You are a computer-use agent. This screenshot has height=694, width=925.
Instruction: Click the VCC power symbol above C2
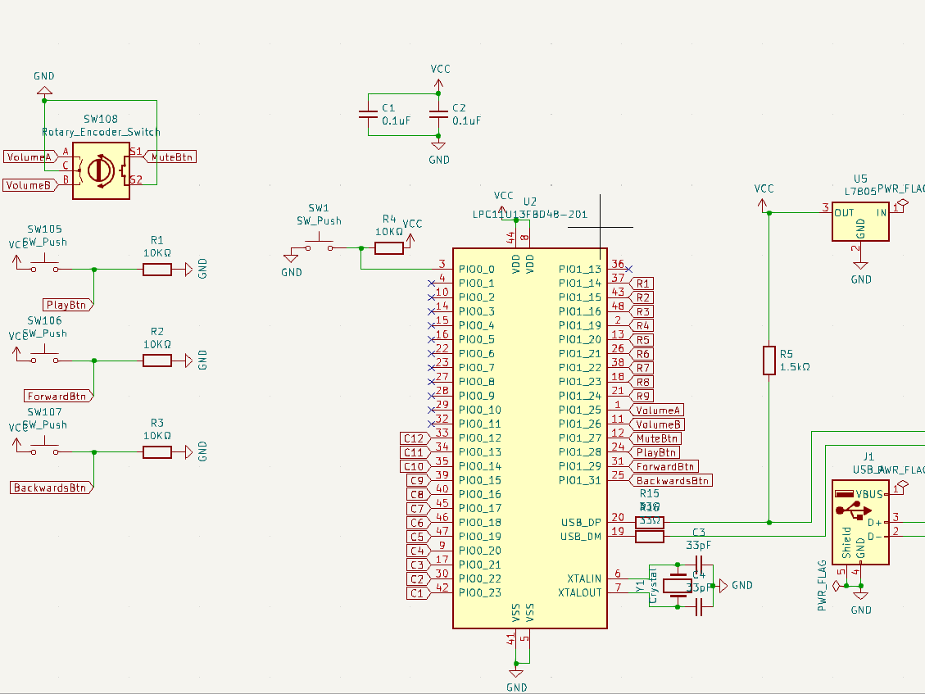438,84
